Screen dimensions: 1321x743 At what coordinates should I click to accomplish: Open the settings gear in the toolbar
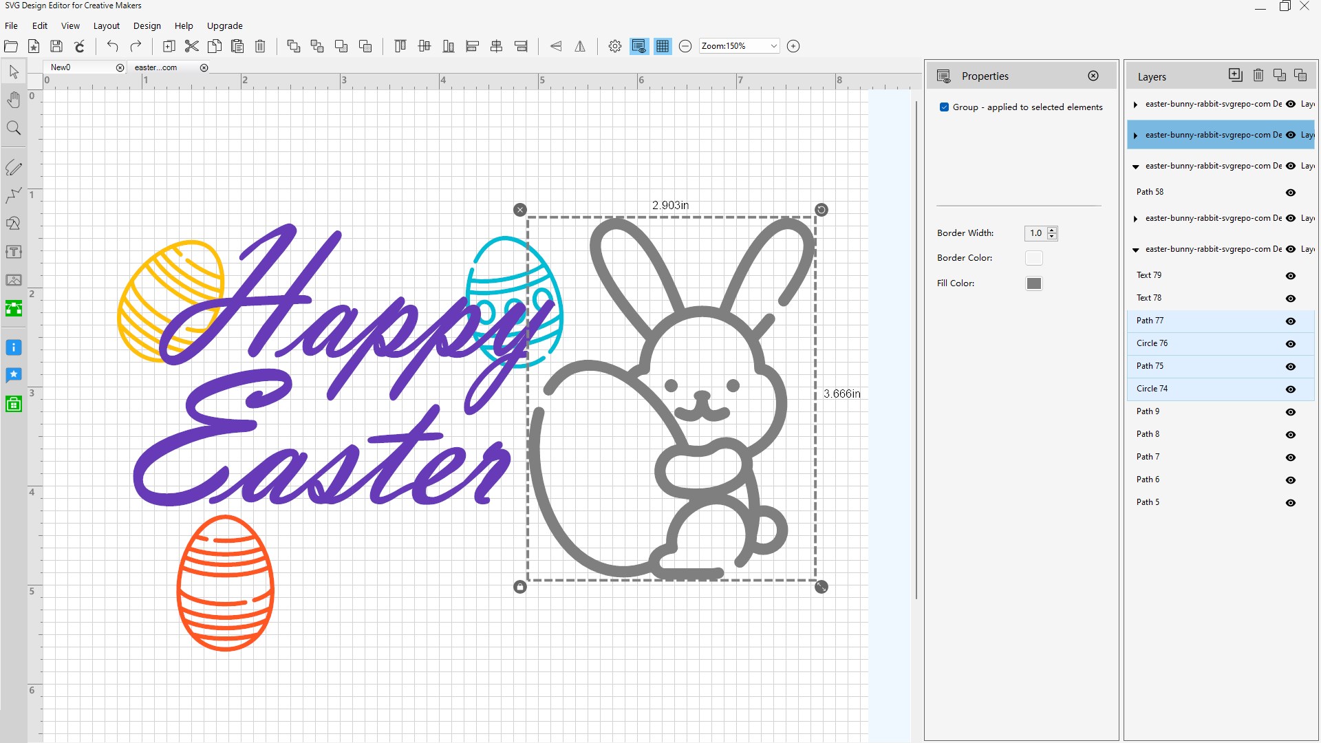coord(614,46)
